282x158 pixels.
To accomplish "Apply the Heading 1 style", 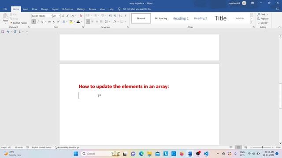I will (x=181, y=18).
